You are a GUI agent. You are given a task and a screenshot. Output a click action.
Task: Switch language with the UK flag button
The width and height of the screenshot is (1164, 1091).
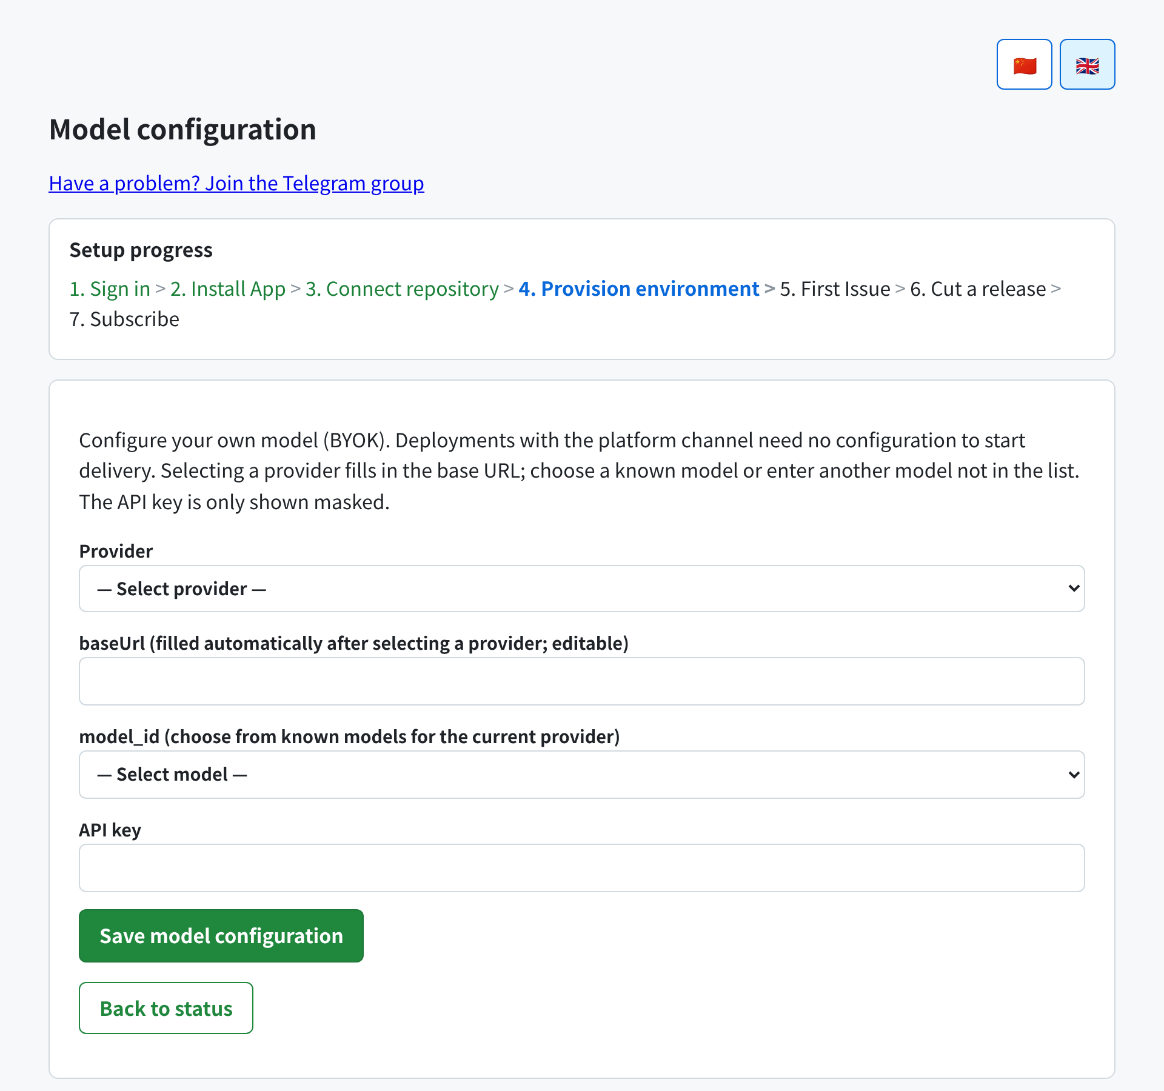(1087, 64)
